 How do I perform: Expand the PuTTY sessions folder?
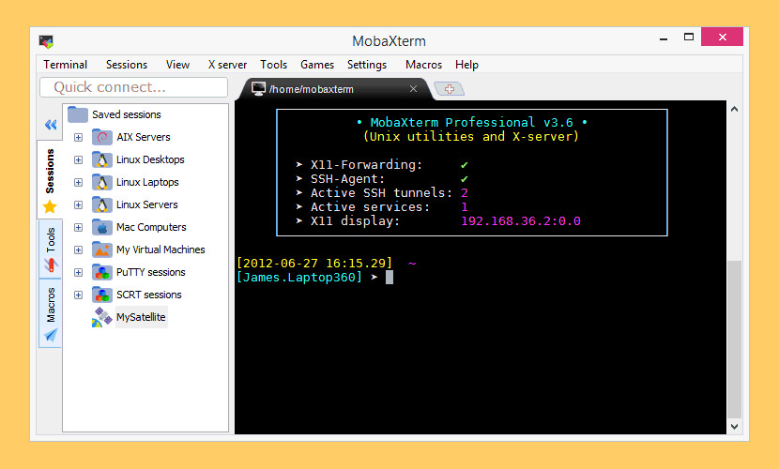[79, 272]
